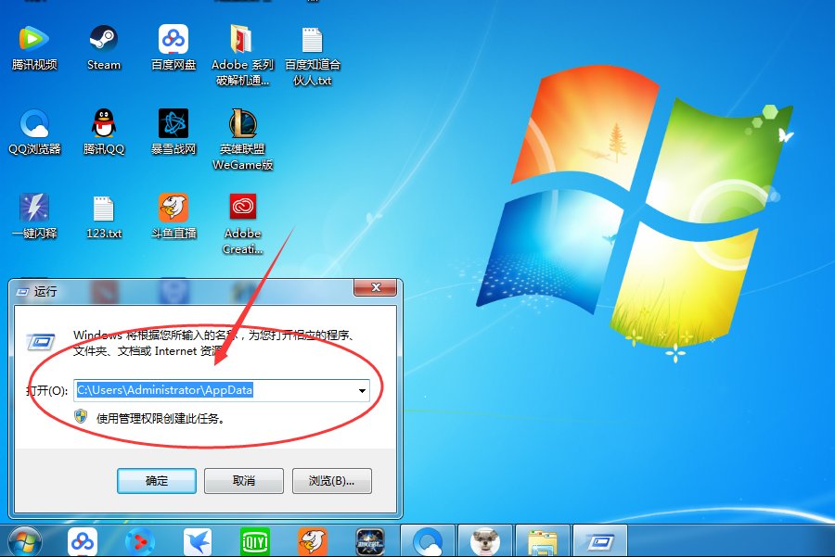Open the Windows Start menu orb
Viewport: 835px width, 557px height.
pyautogui.click(x=25, y=539)
